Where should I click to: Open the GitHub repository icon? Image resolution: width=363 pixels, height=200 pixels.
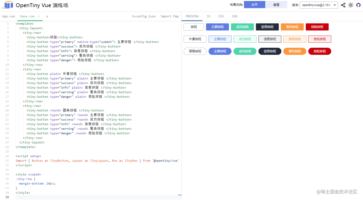358,5
